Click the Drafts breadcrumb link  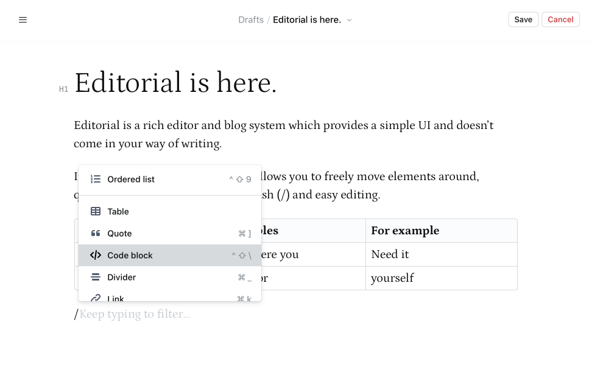pos(251,19)
